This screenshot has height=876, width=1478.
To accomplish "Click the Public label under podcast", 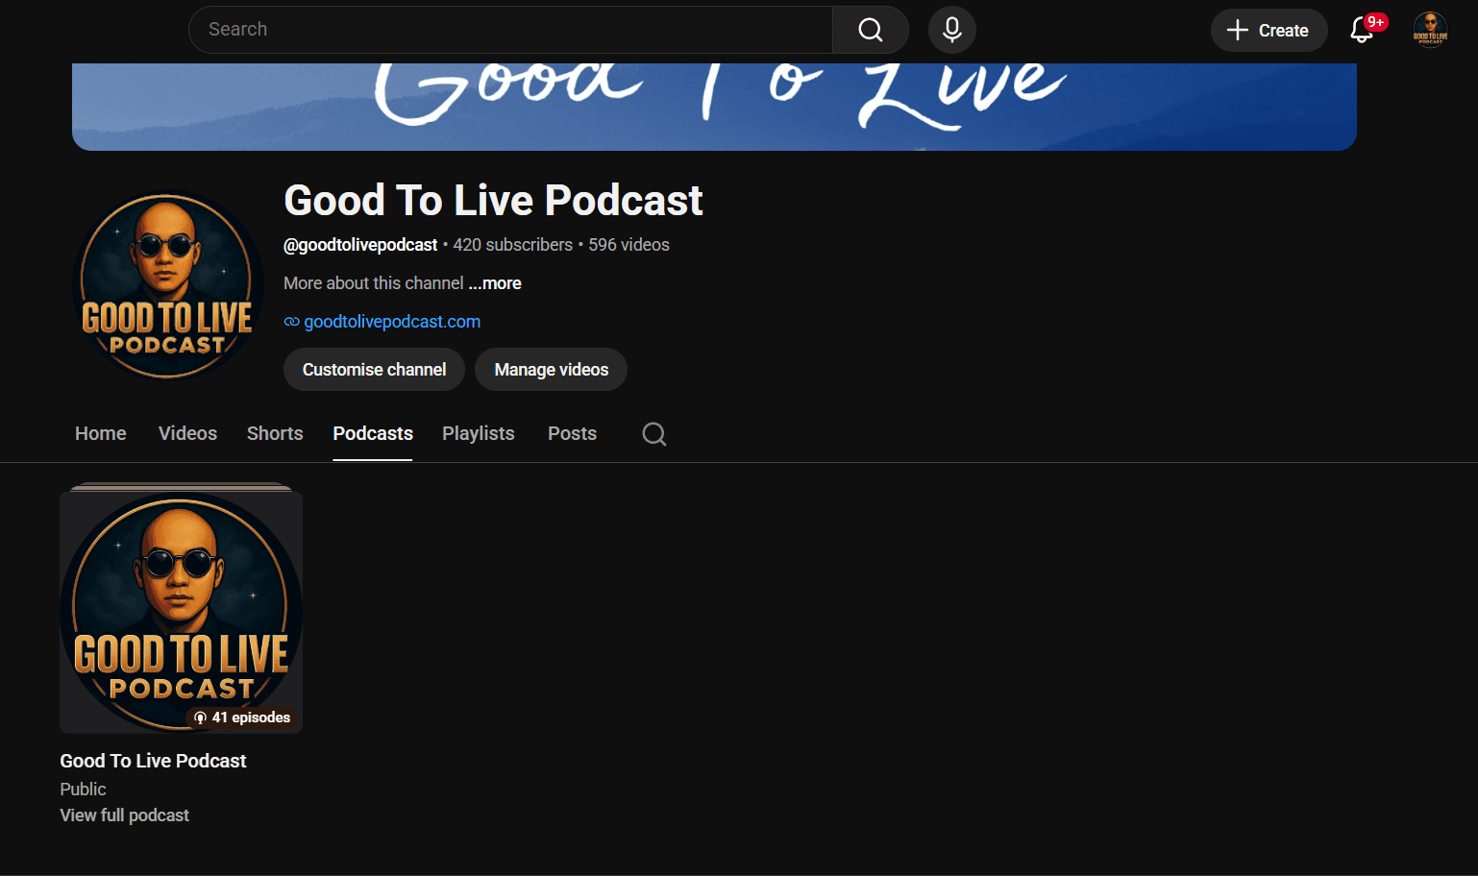I will [83, 790].
